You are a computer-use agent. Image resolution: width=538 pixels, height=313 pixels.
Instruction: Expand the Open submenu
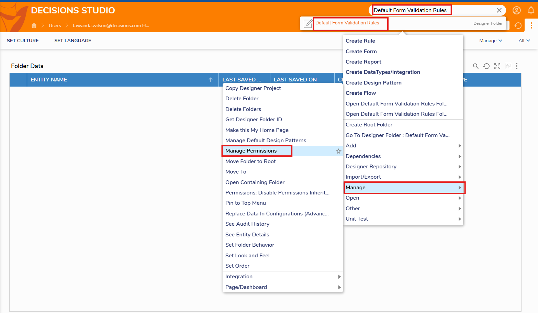[x=403, y=198]
